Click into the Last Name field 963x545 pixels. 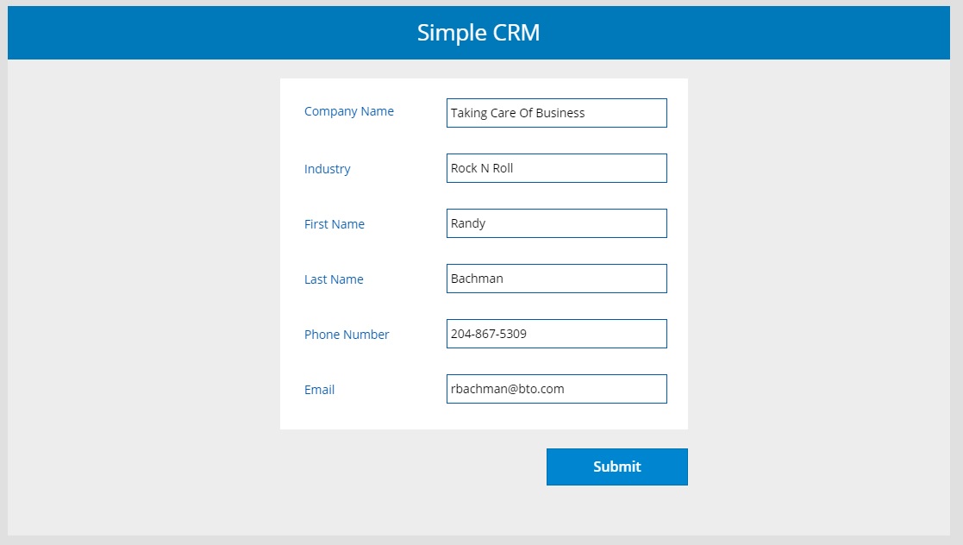point(556,279)
